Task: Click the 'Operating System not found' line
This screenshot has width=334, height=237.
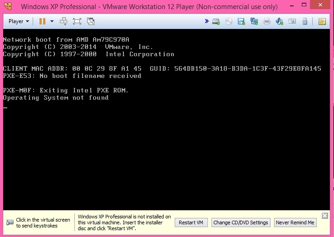Action: click(56, 97)
